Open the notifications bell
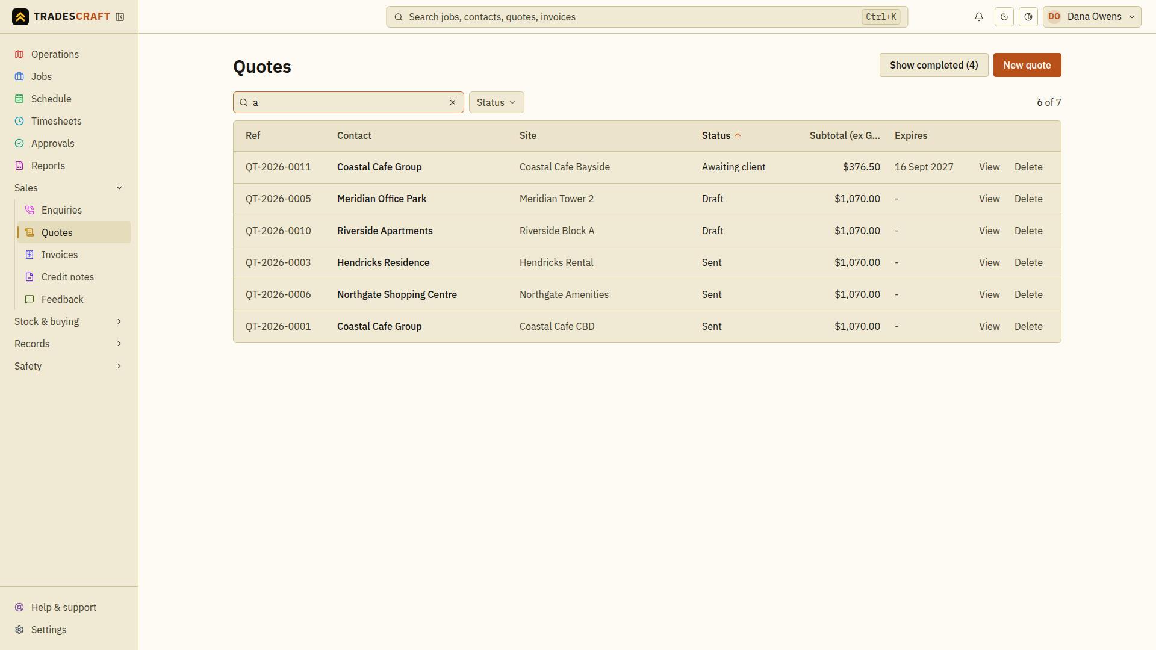This screenshot has height=650, width=1156. click(979, 17)
